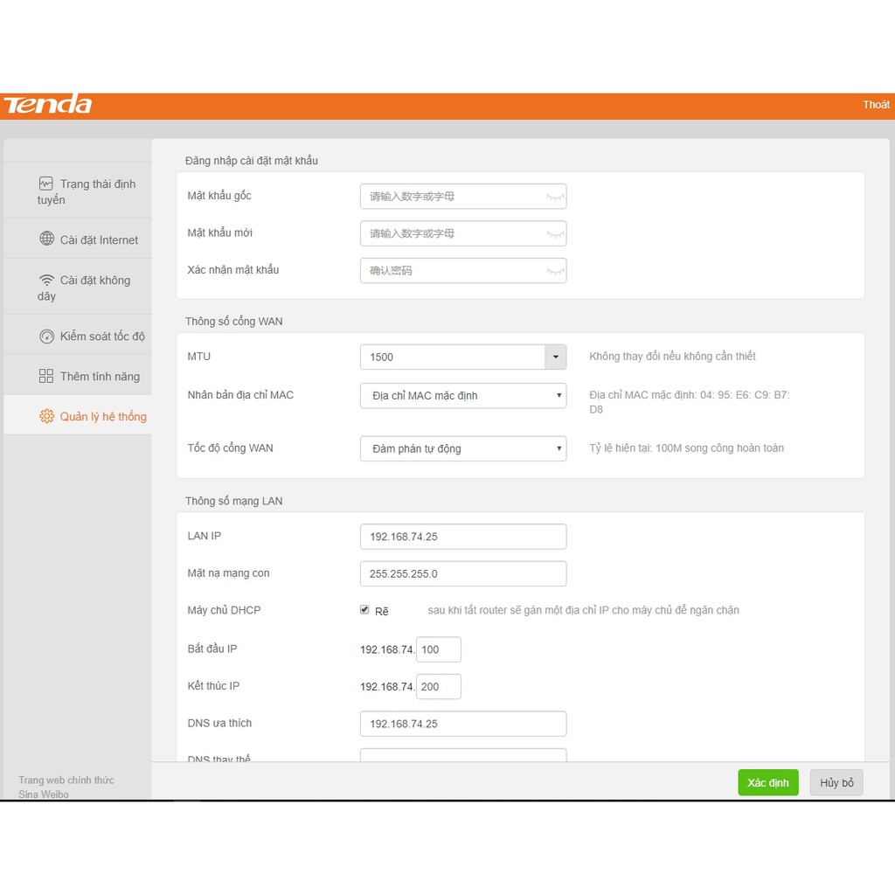Click the Thêm tính năng grid icon
The height and width of the screenshot is (895, 895).
46,376
